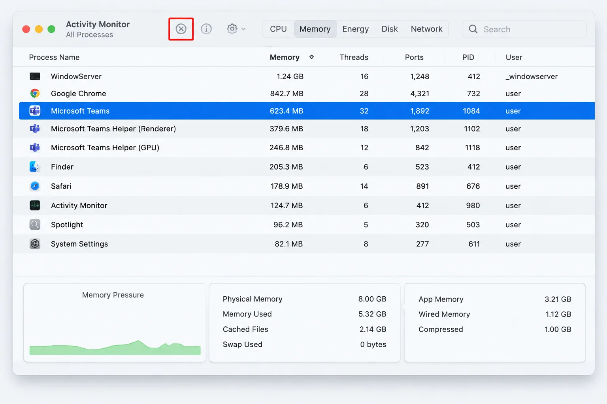Screen dimensions: 607x404
Task: Switch to the CPU tab
Action: click(278, 29)
